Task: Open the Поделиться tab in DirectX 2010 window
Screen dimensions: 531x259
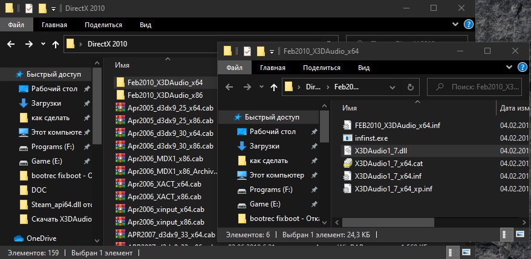Action: pos(103,25)
